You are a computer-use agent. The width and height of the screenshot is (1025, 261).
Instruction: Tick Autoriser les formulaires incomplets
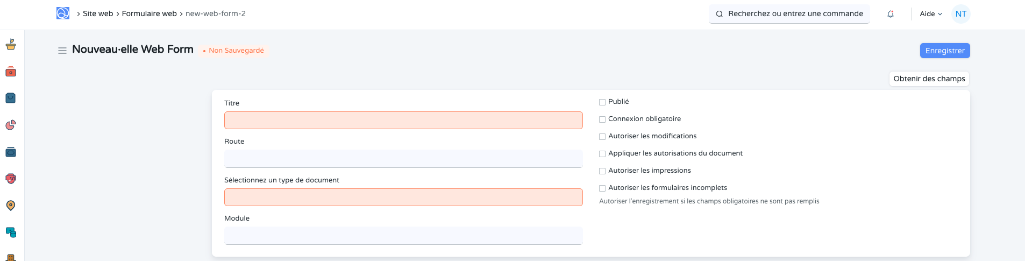coord(602,188)
